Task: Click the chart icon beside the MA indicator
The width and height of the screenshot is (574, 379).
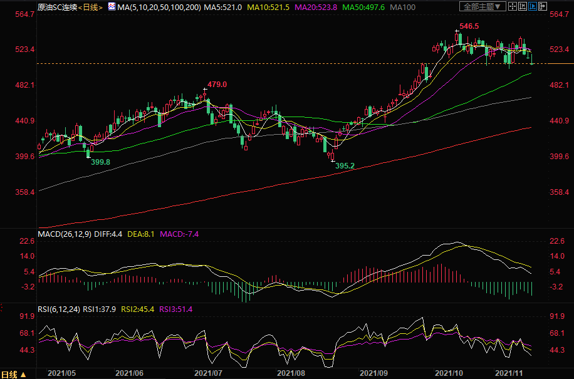Action: [x=112, y=7]
